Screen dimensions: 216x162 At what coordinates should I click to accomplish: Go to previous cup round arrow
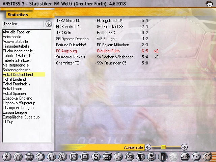tap(148, 147)
